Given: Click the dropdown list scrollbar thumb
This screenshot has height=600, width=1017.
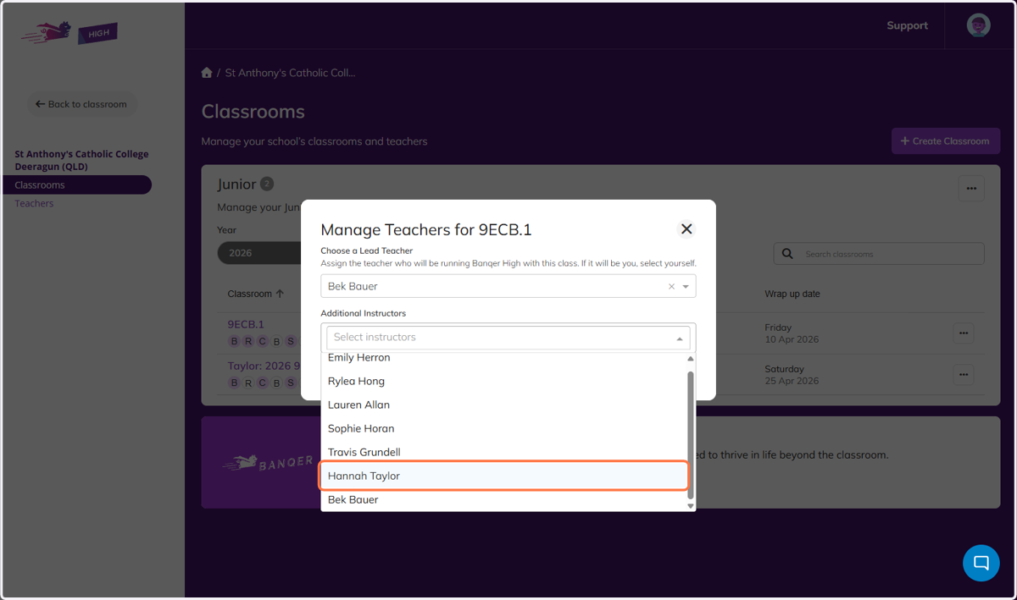Looking at the screenshot, I should pyautogui.click(x=690, y=434).
